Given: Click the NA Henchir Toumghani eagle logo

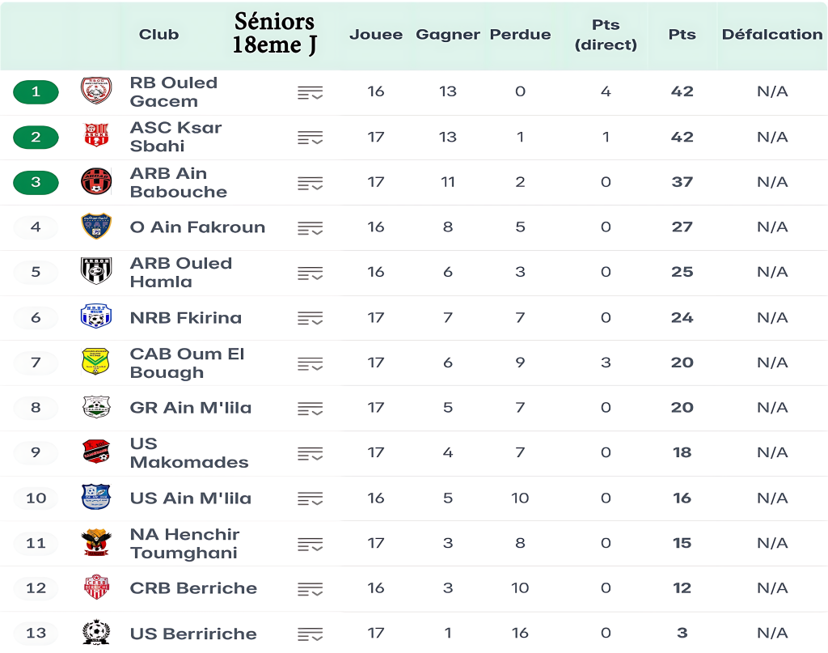Looking at the screenshot, I should point(96,542).
